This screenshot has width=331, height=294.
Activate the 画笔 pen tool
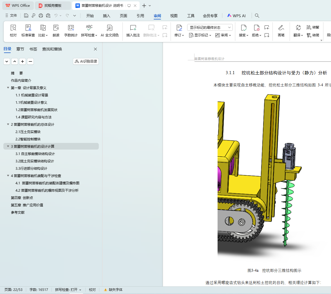tap(281, 31)
